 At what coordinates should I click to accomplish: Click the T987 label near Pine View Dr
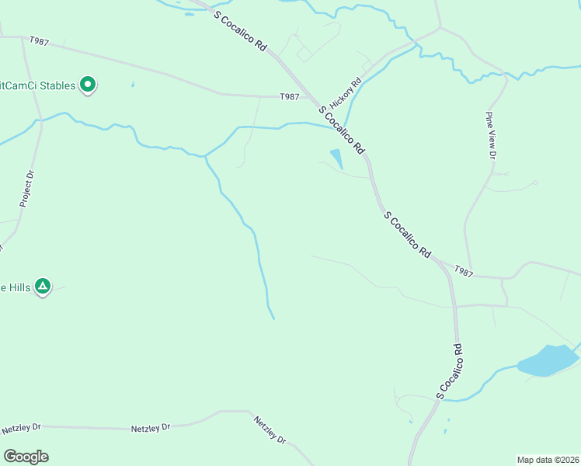coord(464,271)
